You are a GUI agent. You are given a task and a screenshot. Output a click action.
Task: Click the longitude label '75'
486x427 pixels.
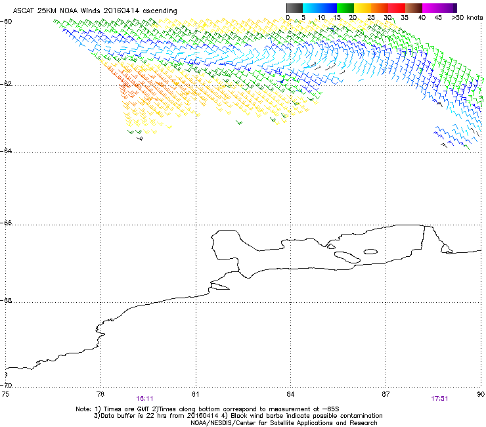5,394
